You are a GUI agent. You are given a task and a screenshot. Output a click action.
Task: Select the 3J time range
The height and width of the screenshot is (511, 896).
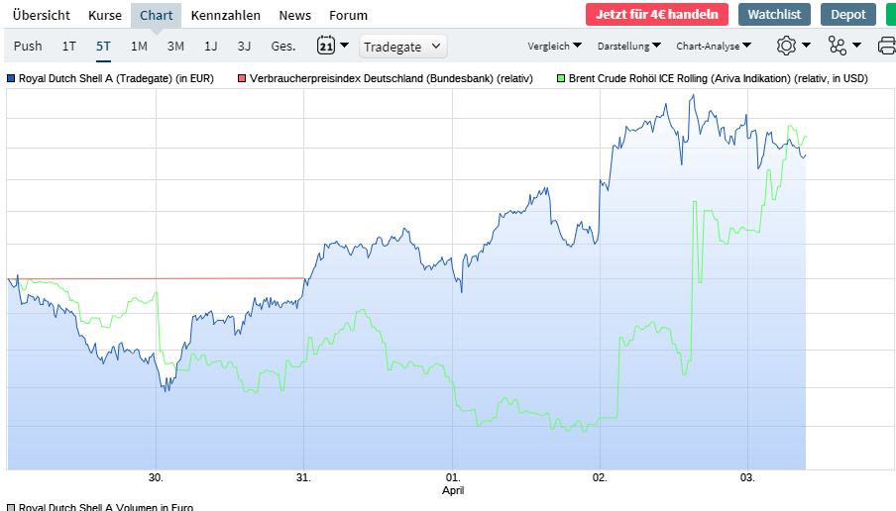click(x=244, y=46)
